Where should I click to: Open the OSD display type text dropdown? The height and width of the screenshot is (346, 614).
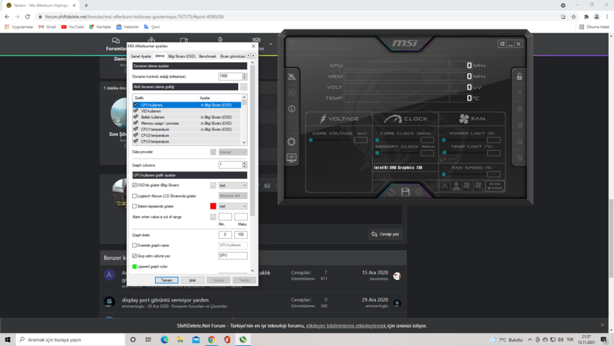(x=233, y=186)
